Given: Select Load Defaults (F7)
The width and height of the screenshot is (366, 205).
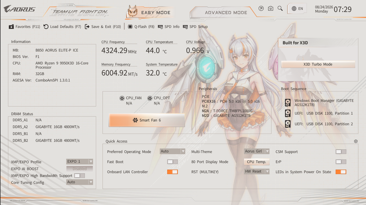Looking at the screenshot, I should point(63,27).
